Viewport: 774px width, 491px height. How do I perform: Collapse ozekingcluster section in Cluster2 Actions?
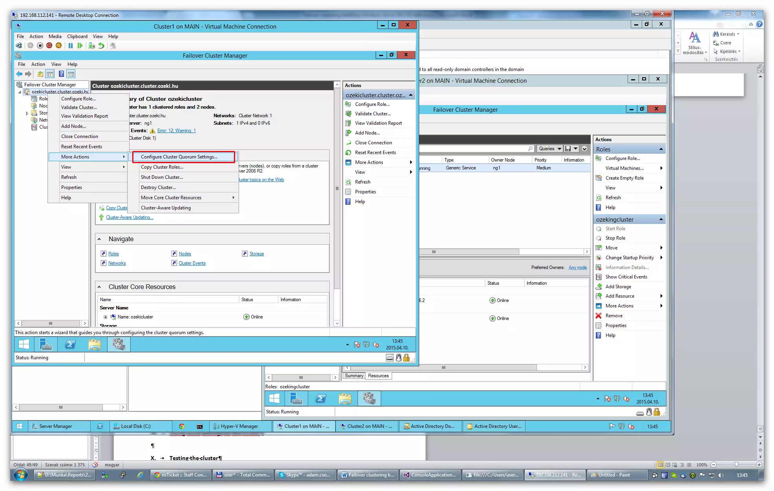coord(661,219)
